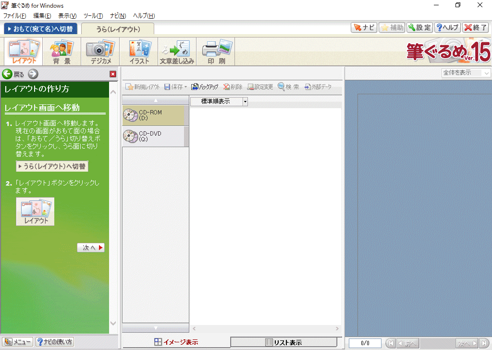Image resolution: width=492 pixels, height=350 pixels.
Task: Open the 保存 dropdown arrow
Action: tap(185, 87)
